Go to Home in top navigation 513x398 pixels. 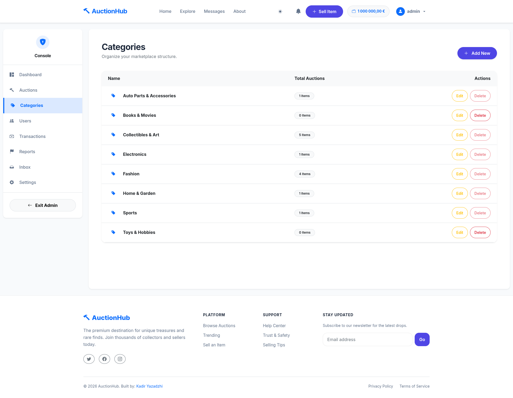(165, 11)
